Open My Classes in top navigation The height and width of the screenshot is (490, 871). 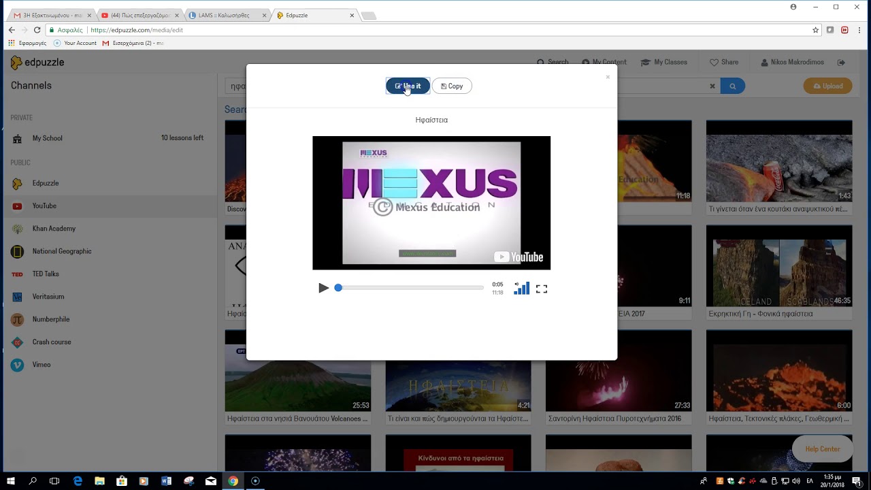664,62
